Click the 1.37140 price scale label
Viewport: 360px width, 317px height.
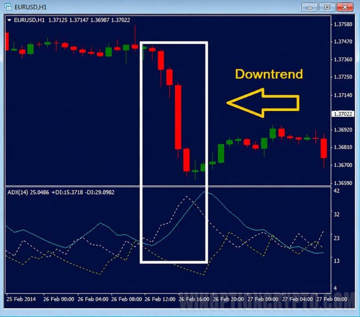coord(343,95)
